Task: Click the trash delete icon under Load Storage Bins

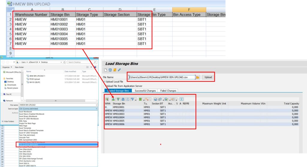Action: [x=110, y=70]
